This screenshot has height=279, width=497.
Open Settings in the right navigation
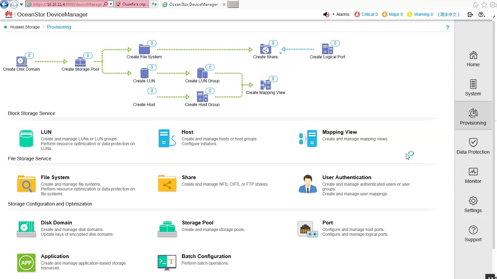tap(473, 205)
